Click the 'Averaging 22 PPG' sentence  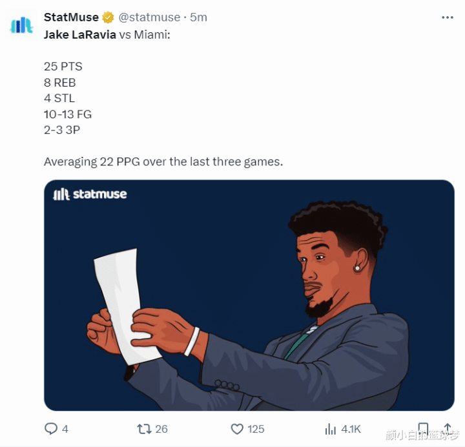point(163,161)
